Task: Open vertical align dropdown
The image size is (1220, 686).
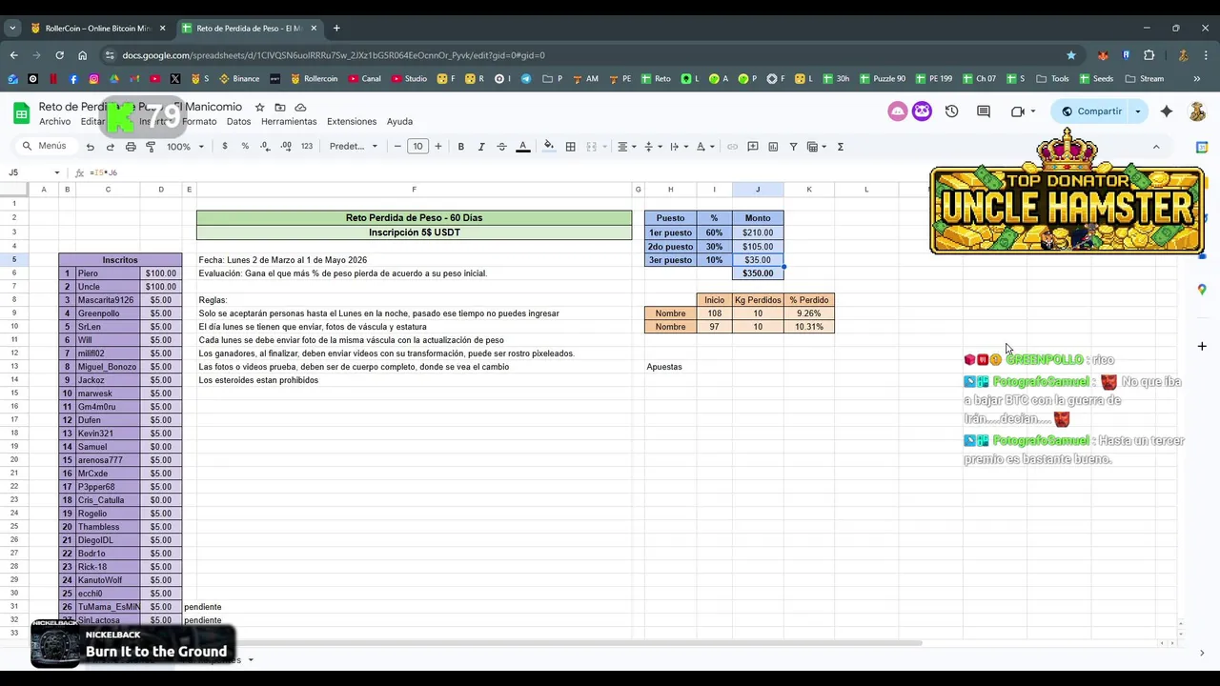Action: [652, 147]
